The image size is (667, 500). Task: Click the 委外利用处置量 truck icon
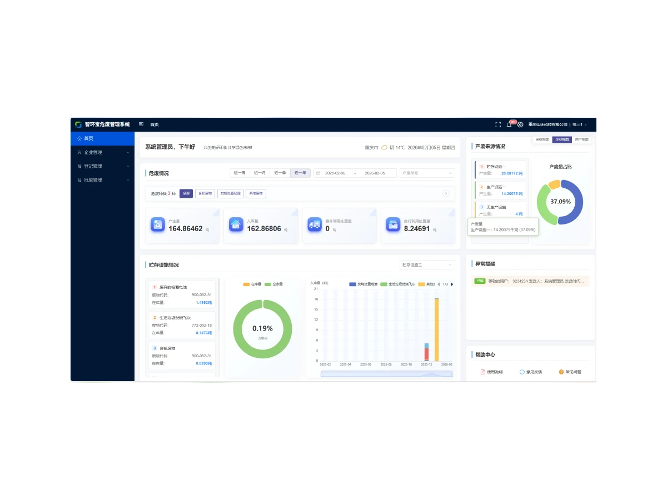point(315,224)
